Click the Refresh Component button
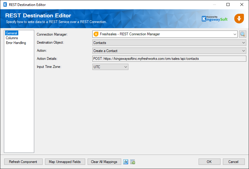Image resolution: width=249 pixels, height=169 pixels. point(23,162)
